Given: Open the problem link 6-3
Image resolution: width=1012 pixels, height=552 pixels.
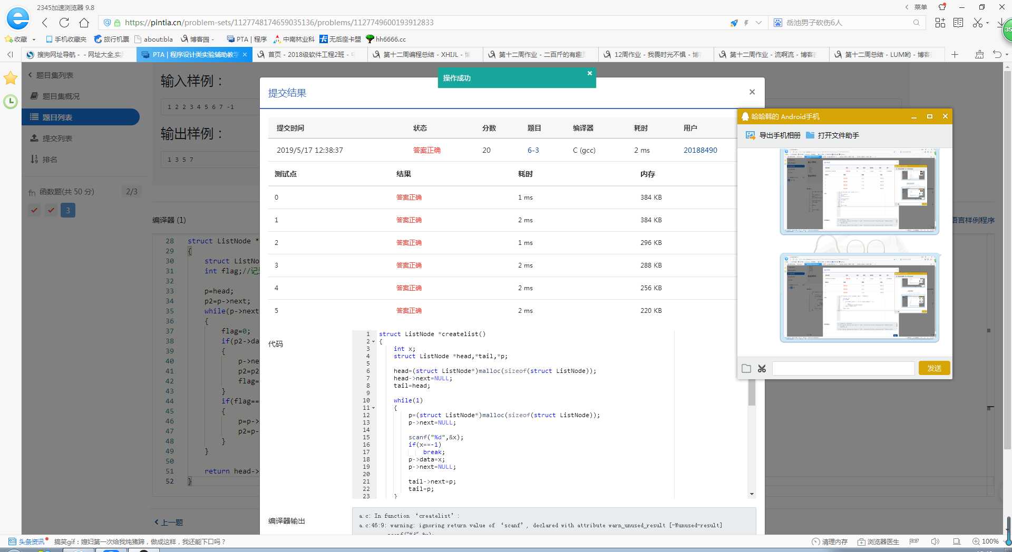Looking at the screenshot, I should tap(533, 150).
